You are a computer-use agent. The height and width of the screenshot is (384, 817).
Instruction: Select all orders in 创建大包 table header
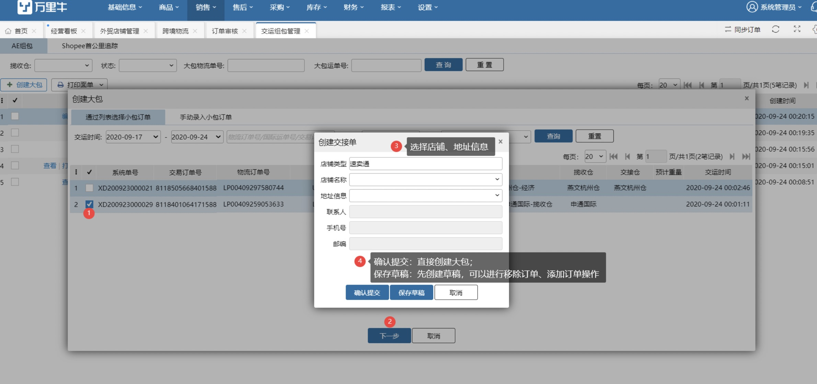(89, 172)
